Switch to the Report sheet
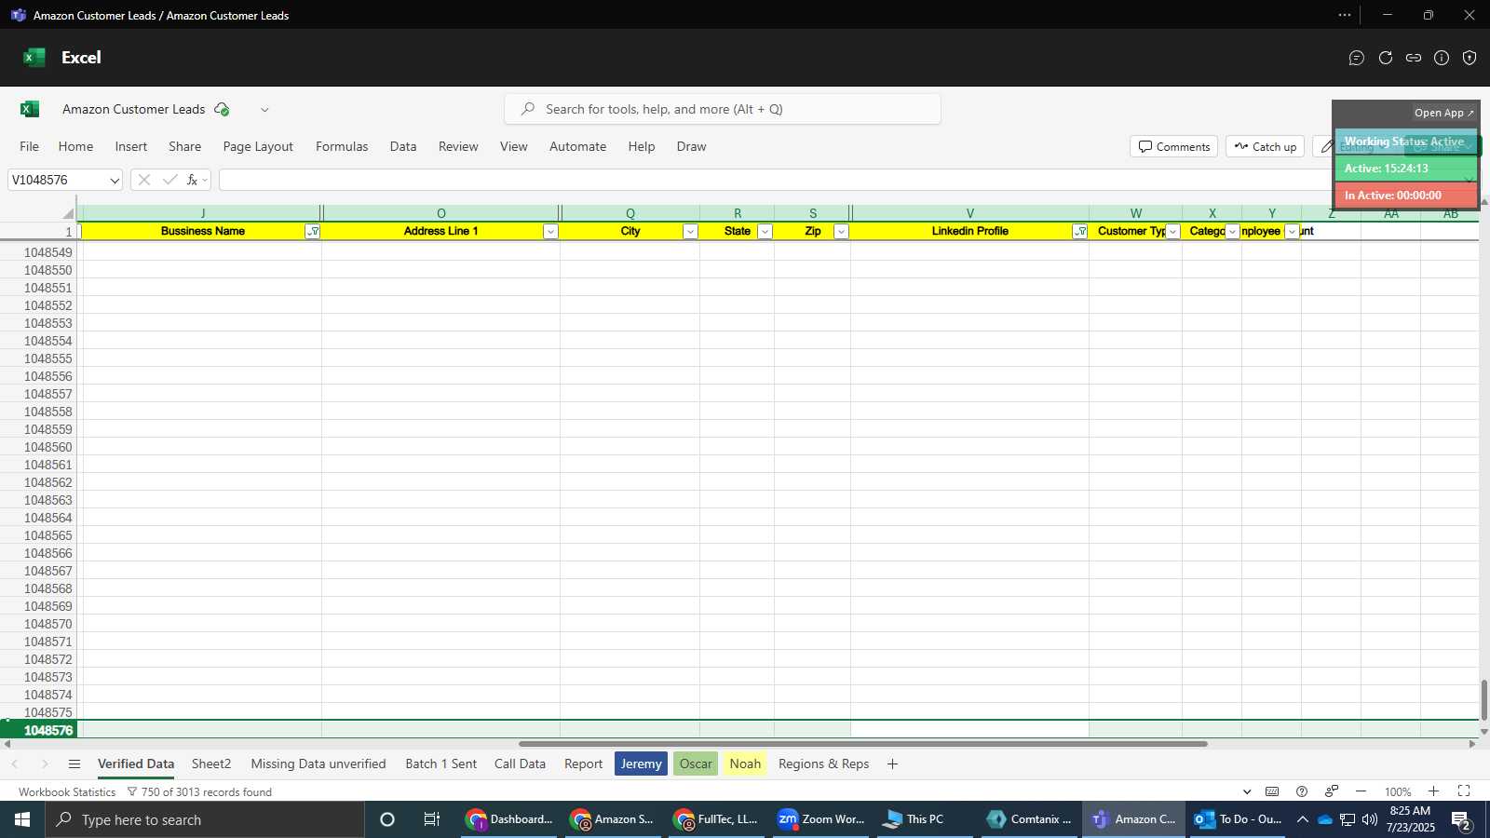1490x838 pixels. 584,764
